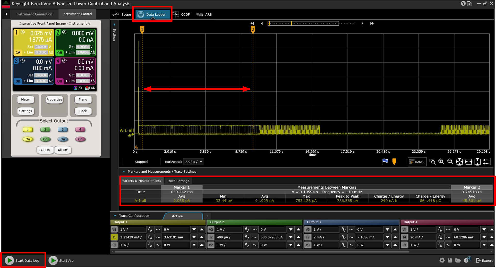Click the save disk icon
496x268 pixels.
tap(450, 260)
